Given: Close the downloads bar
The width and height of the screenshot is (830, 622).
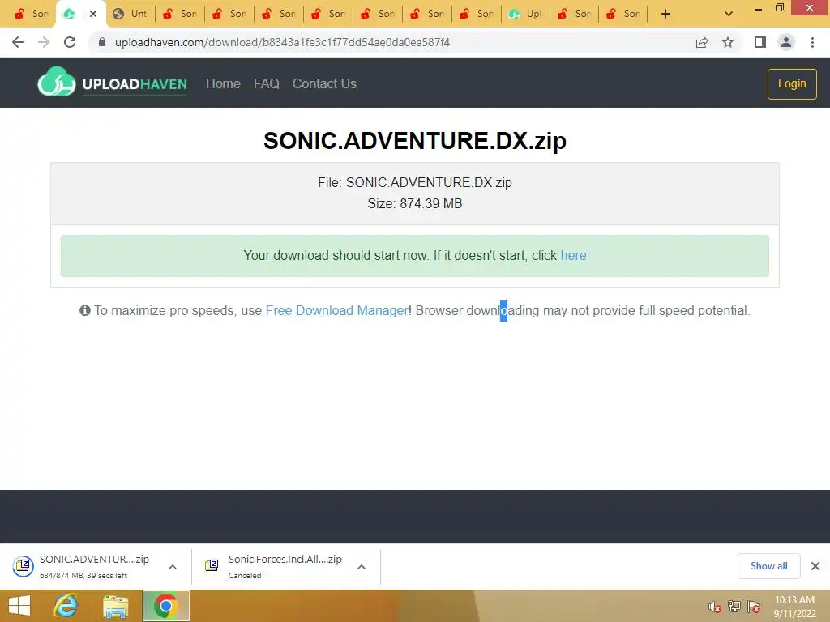Looking at the screenshot, I should click(x=815, y=566).
